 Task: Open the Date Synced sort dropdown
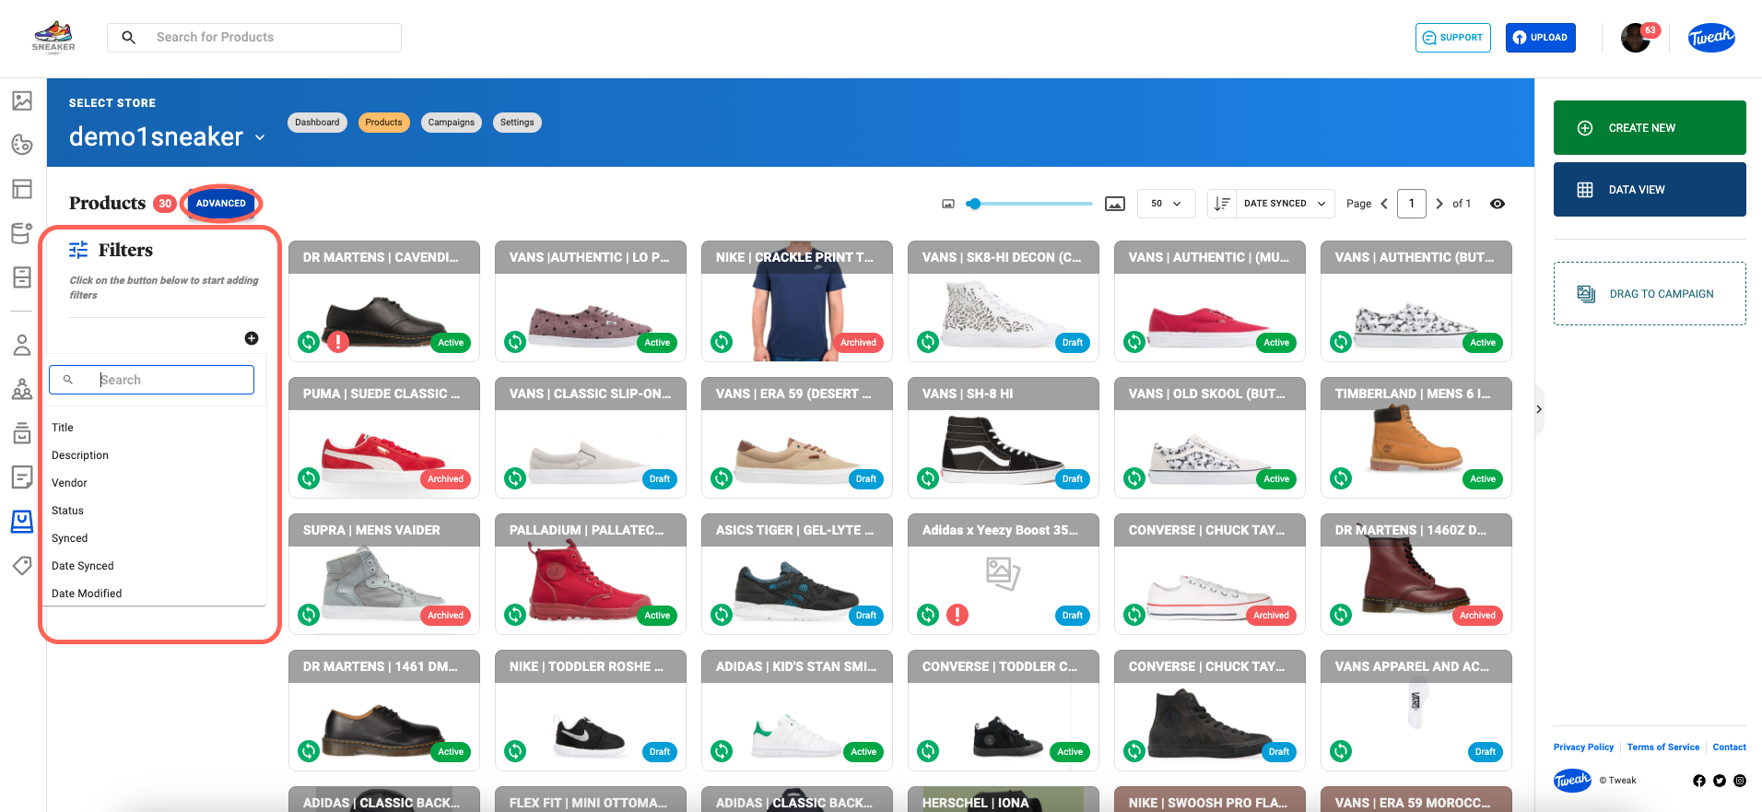point(1285,204)
